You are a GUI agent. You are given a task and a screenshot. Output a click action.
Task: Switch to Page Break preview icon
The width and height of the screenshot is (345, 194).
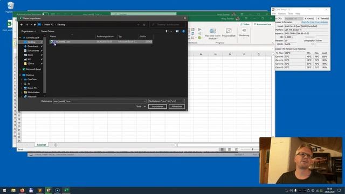(237, 149)
